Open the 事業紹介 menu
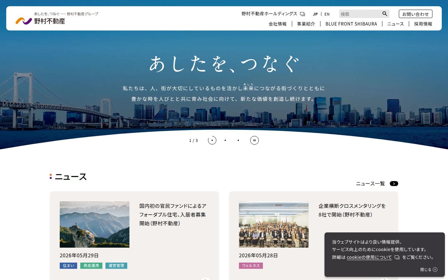 click(306, 24)
